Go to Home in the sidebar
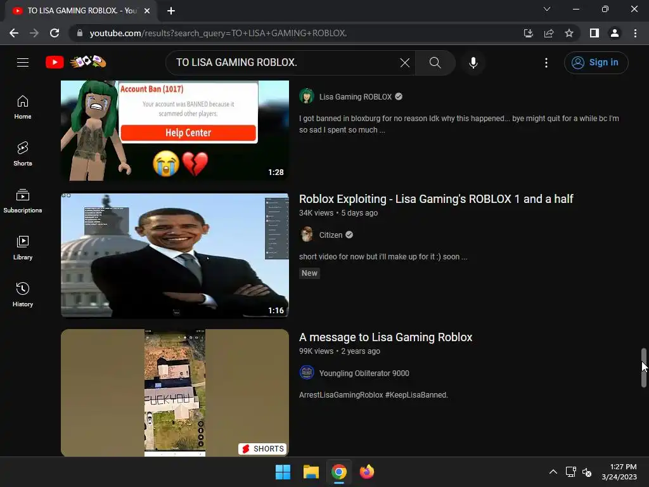 pos(23,107)
